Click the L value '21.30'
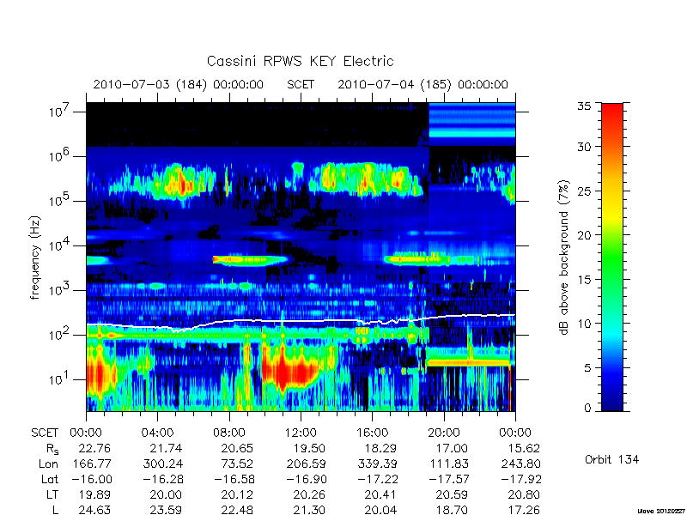Viewport: 687px width, 515px height. coord(309,510)
